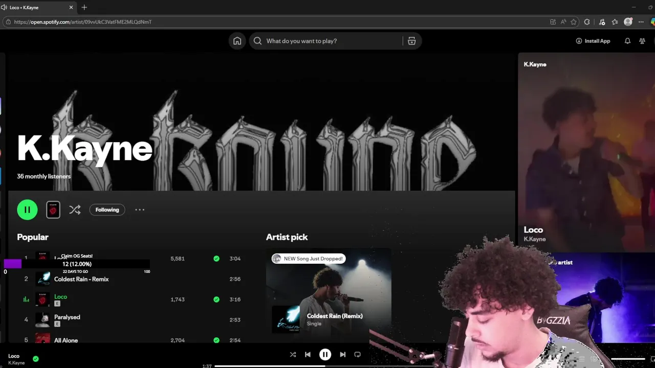
Task: Click Paralysed track cover art
Action: (43, 320)
